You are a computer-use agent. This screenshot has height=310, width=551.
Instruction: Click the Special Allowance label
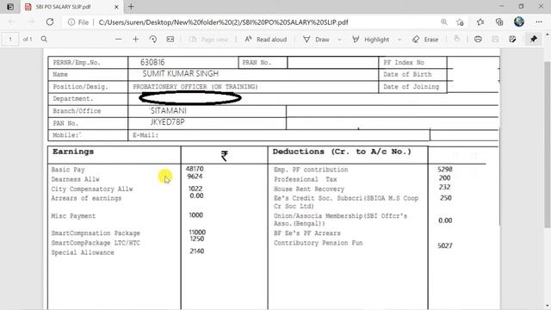[x=83, y=252]
